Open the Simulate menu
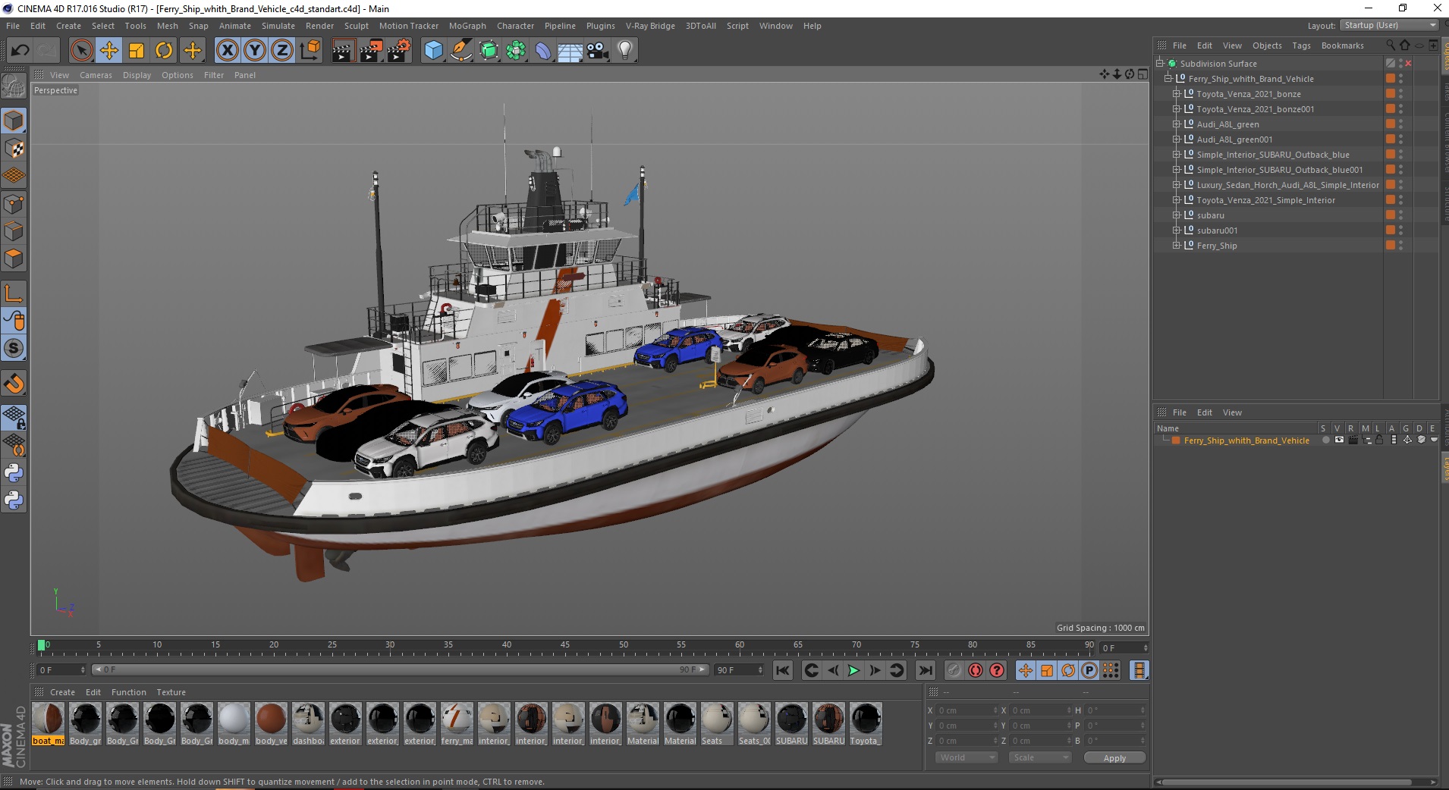The height and width of the screenshot is (790, 1449). click(278, 26)
